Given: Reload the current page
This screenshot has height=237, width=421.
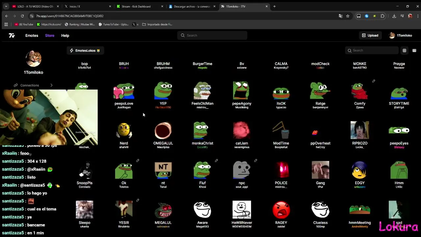Looking at the screenshot, I should click(x=22, y=16).
